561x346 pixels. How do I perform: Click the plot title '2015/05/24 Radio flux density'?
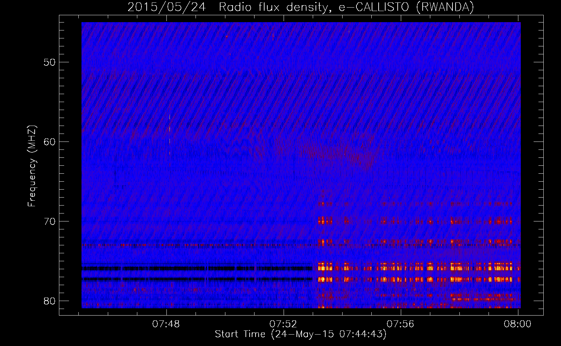click(x=301, y=7)
